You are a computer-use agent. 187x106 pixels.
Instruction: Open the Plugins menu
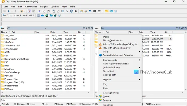coord(44,7)
